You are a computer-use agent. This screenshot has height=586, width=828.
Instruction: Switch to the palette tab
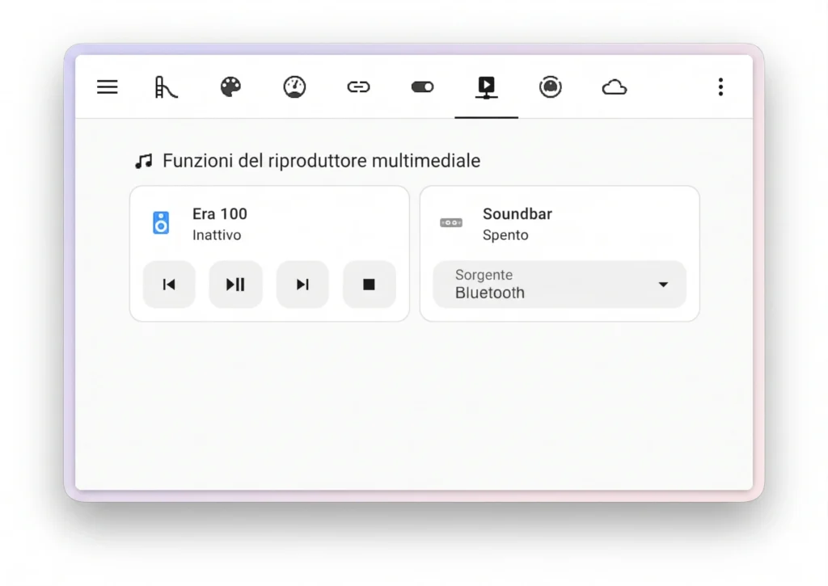point(230,86)
